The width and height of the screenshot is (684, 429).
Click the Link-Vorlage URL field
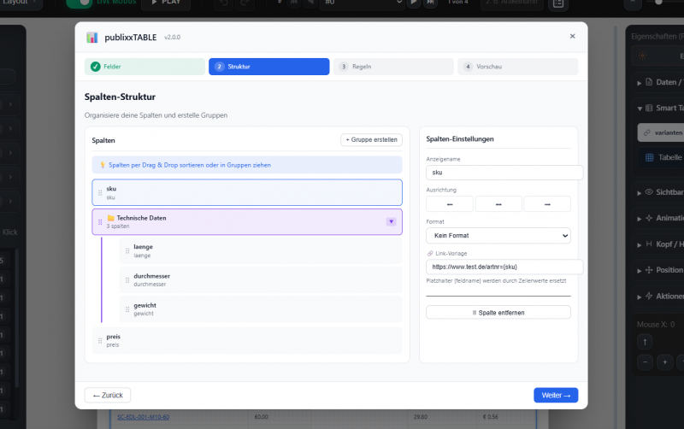point(504,267)
